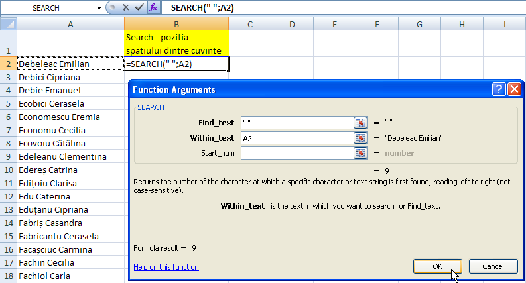Click the Cancel button in the dialog
The width and height of the screenshot is (526, 283).
[493, 266]
